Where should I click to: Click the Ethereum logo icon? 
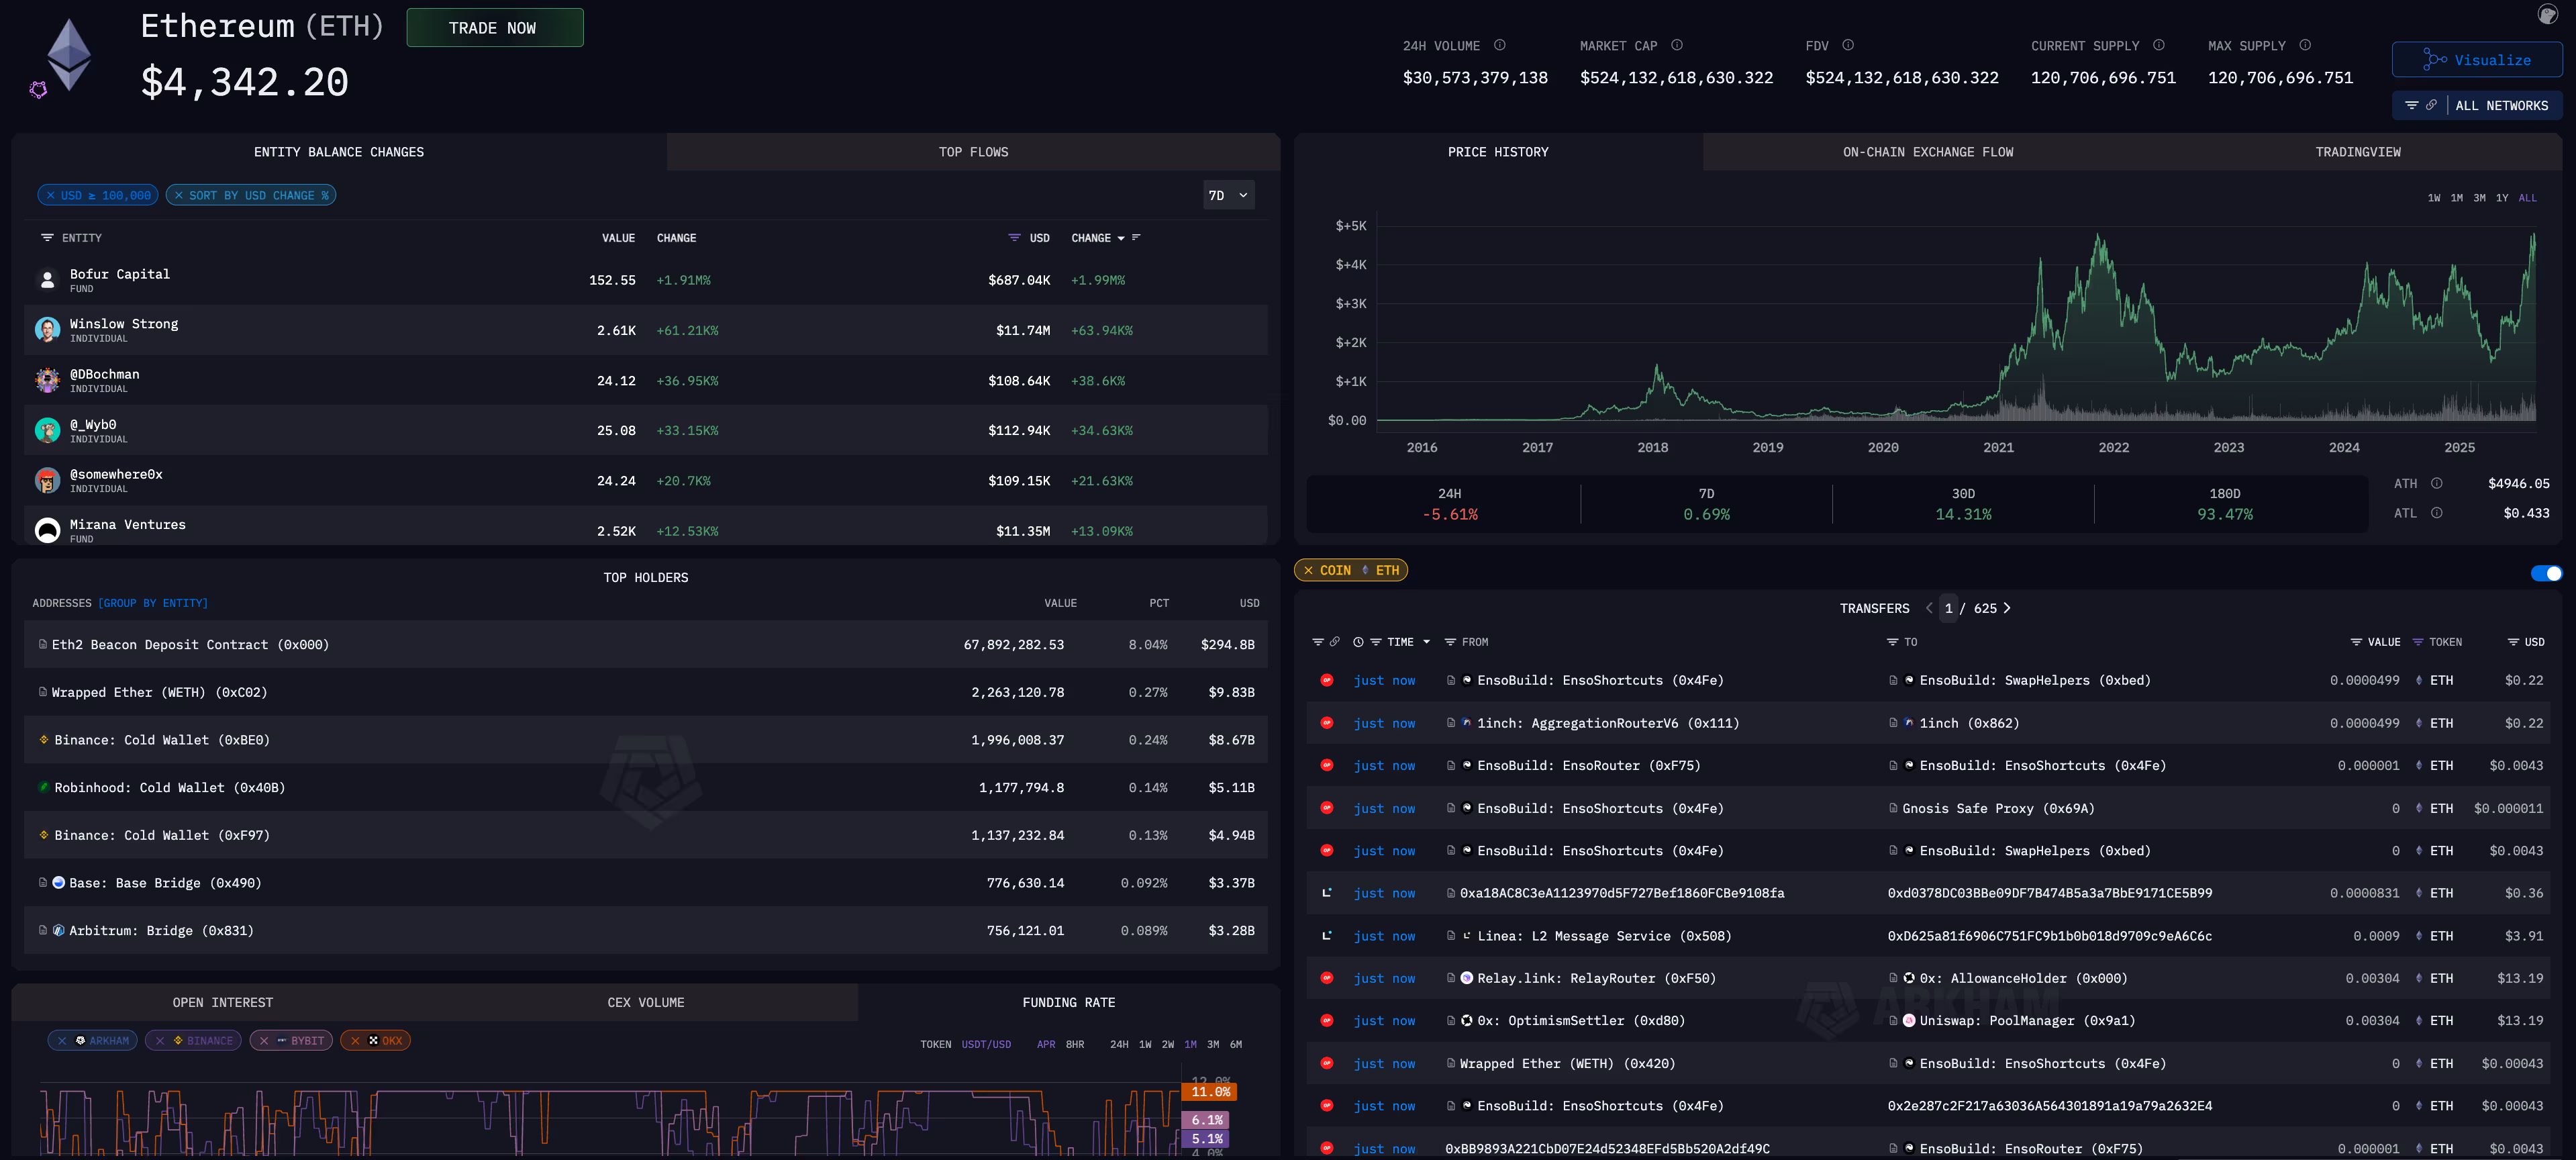(x=69, y=54)
